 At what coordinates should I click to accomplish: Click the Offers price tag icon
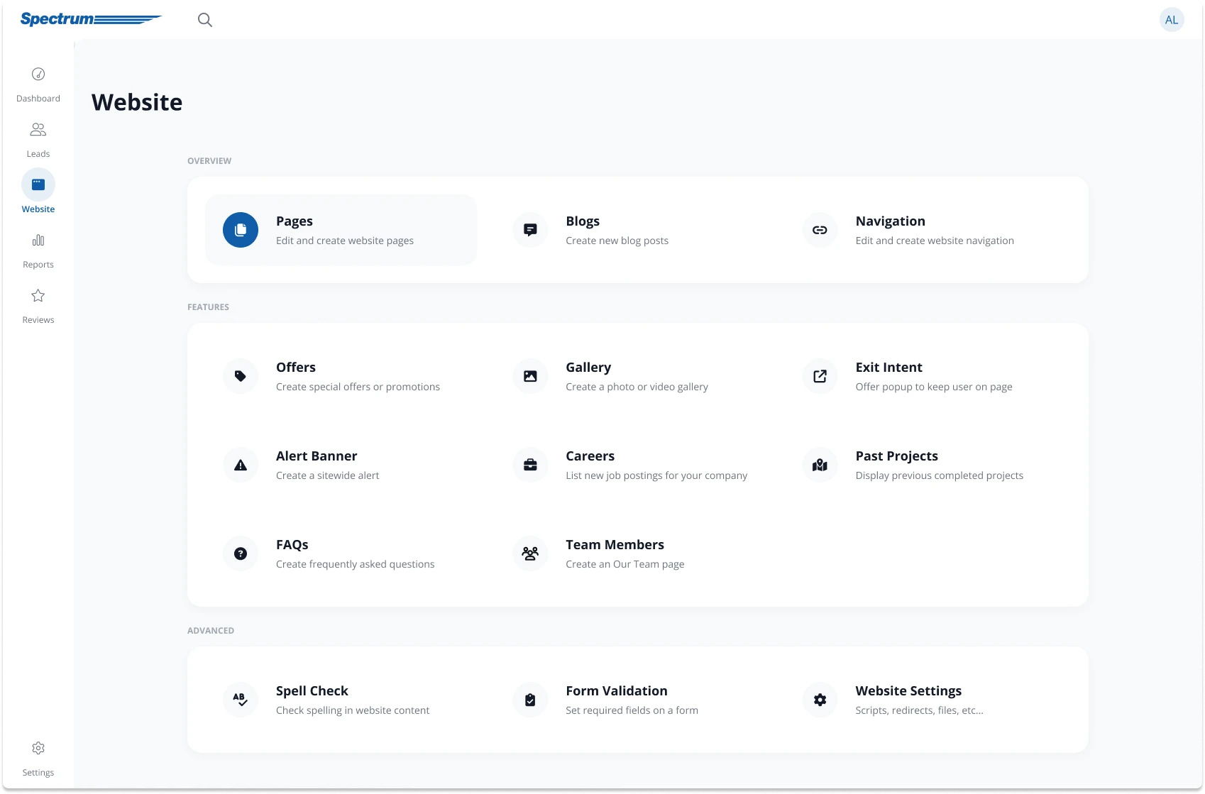tap(241, 376)
